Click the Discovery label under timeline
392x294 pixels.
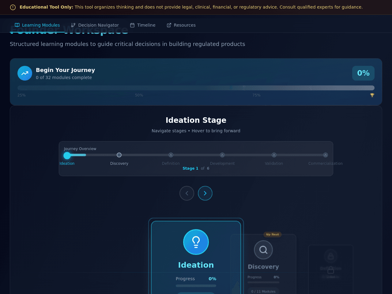click(119, 164)
